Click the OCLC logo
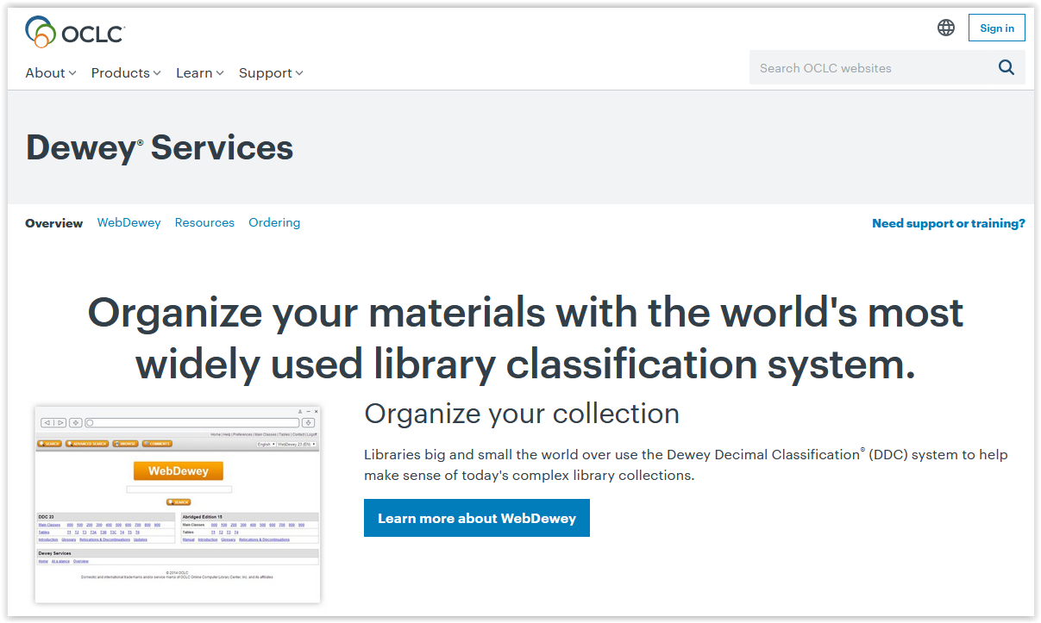 click(x=75, y=32)
